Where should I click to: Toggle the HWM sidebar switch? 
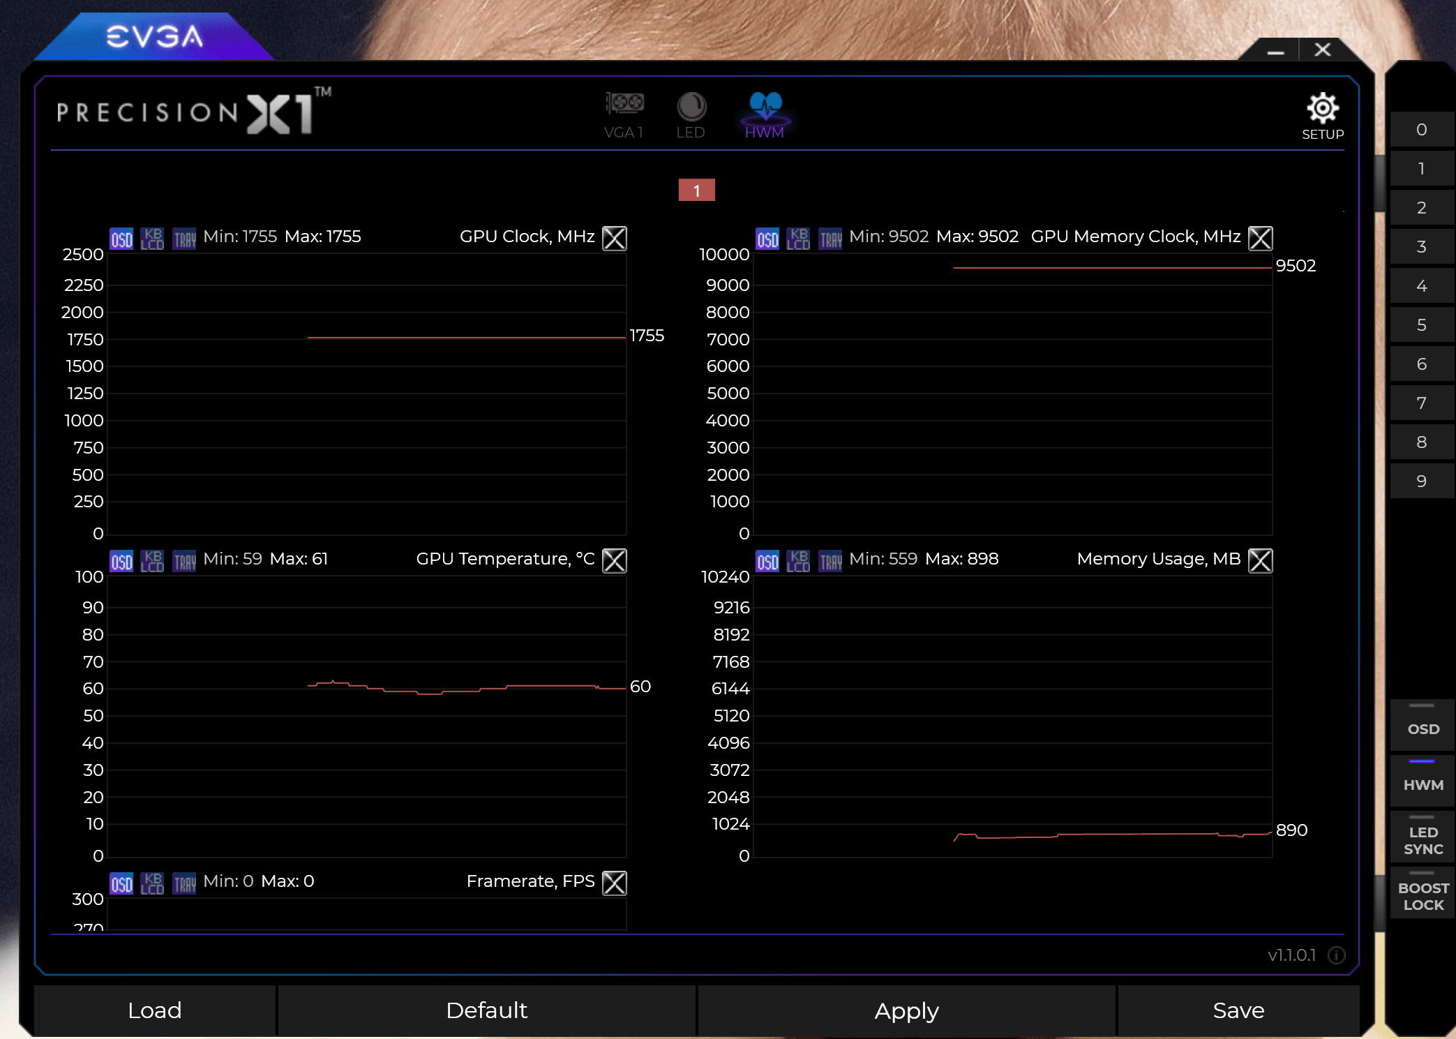1423,780
